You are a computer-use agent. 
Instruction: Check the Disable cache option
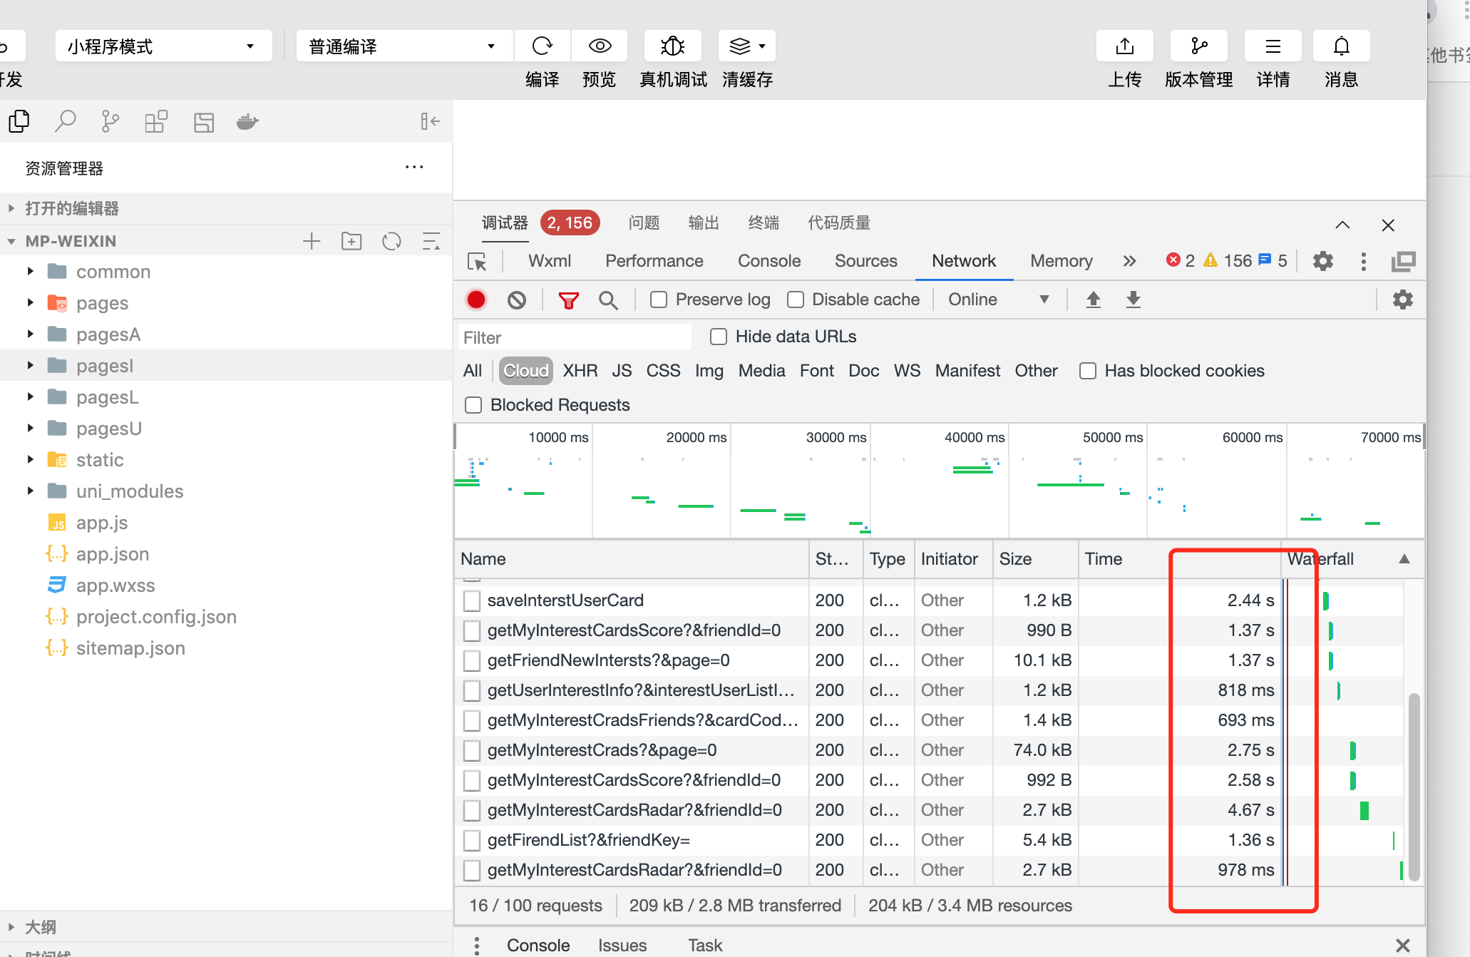(796, 300)
